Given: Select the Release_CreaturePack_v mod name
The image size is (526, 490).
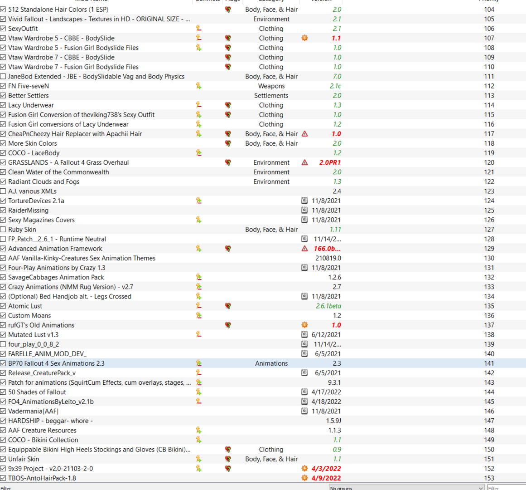Looking at the screenshot, I should coord(42,373).
